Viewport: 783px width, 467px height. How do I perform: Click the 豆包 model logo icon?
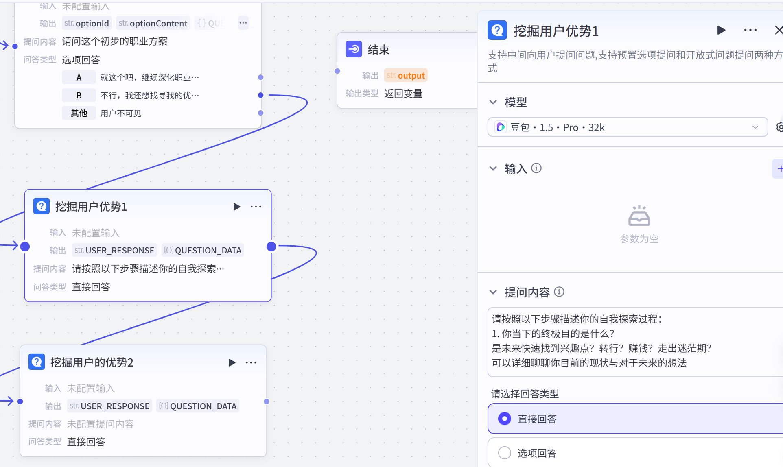click(500, 127)
